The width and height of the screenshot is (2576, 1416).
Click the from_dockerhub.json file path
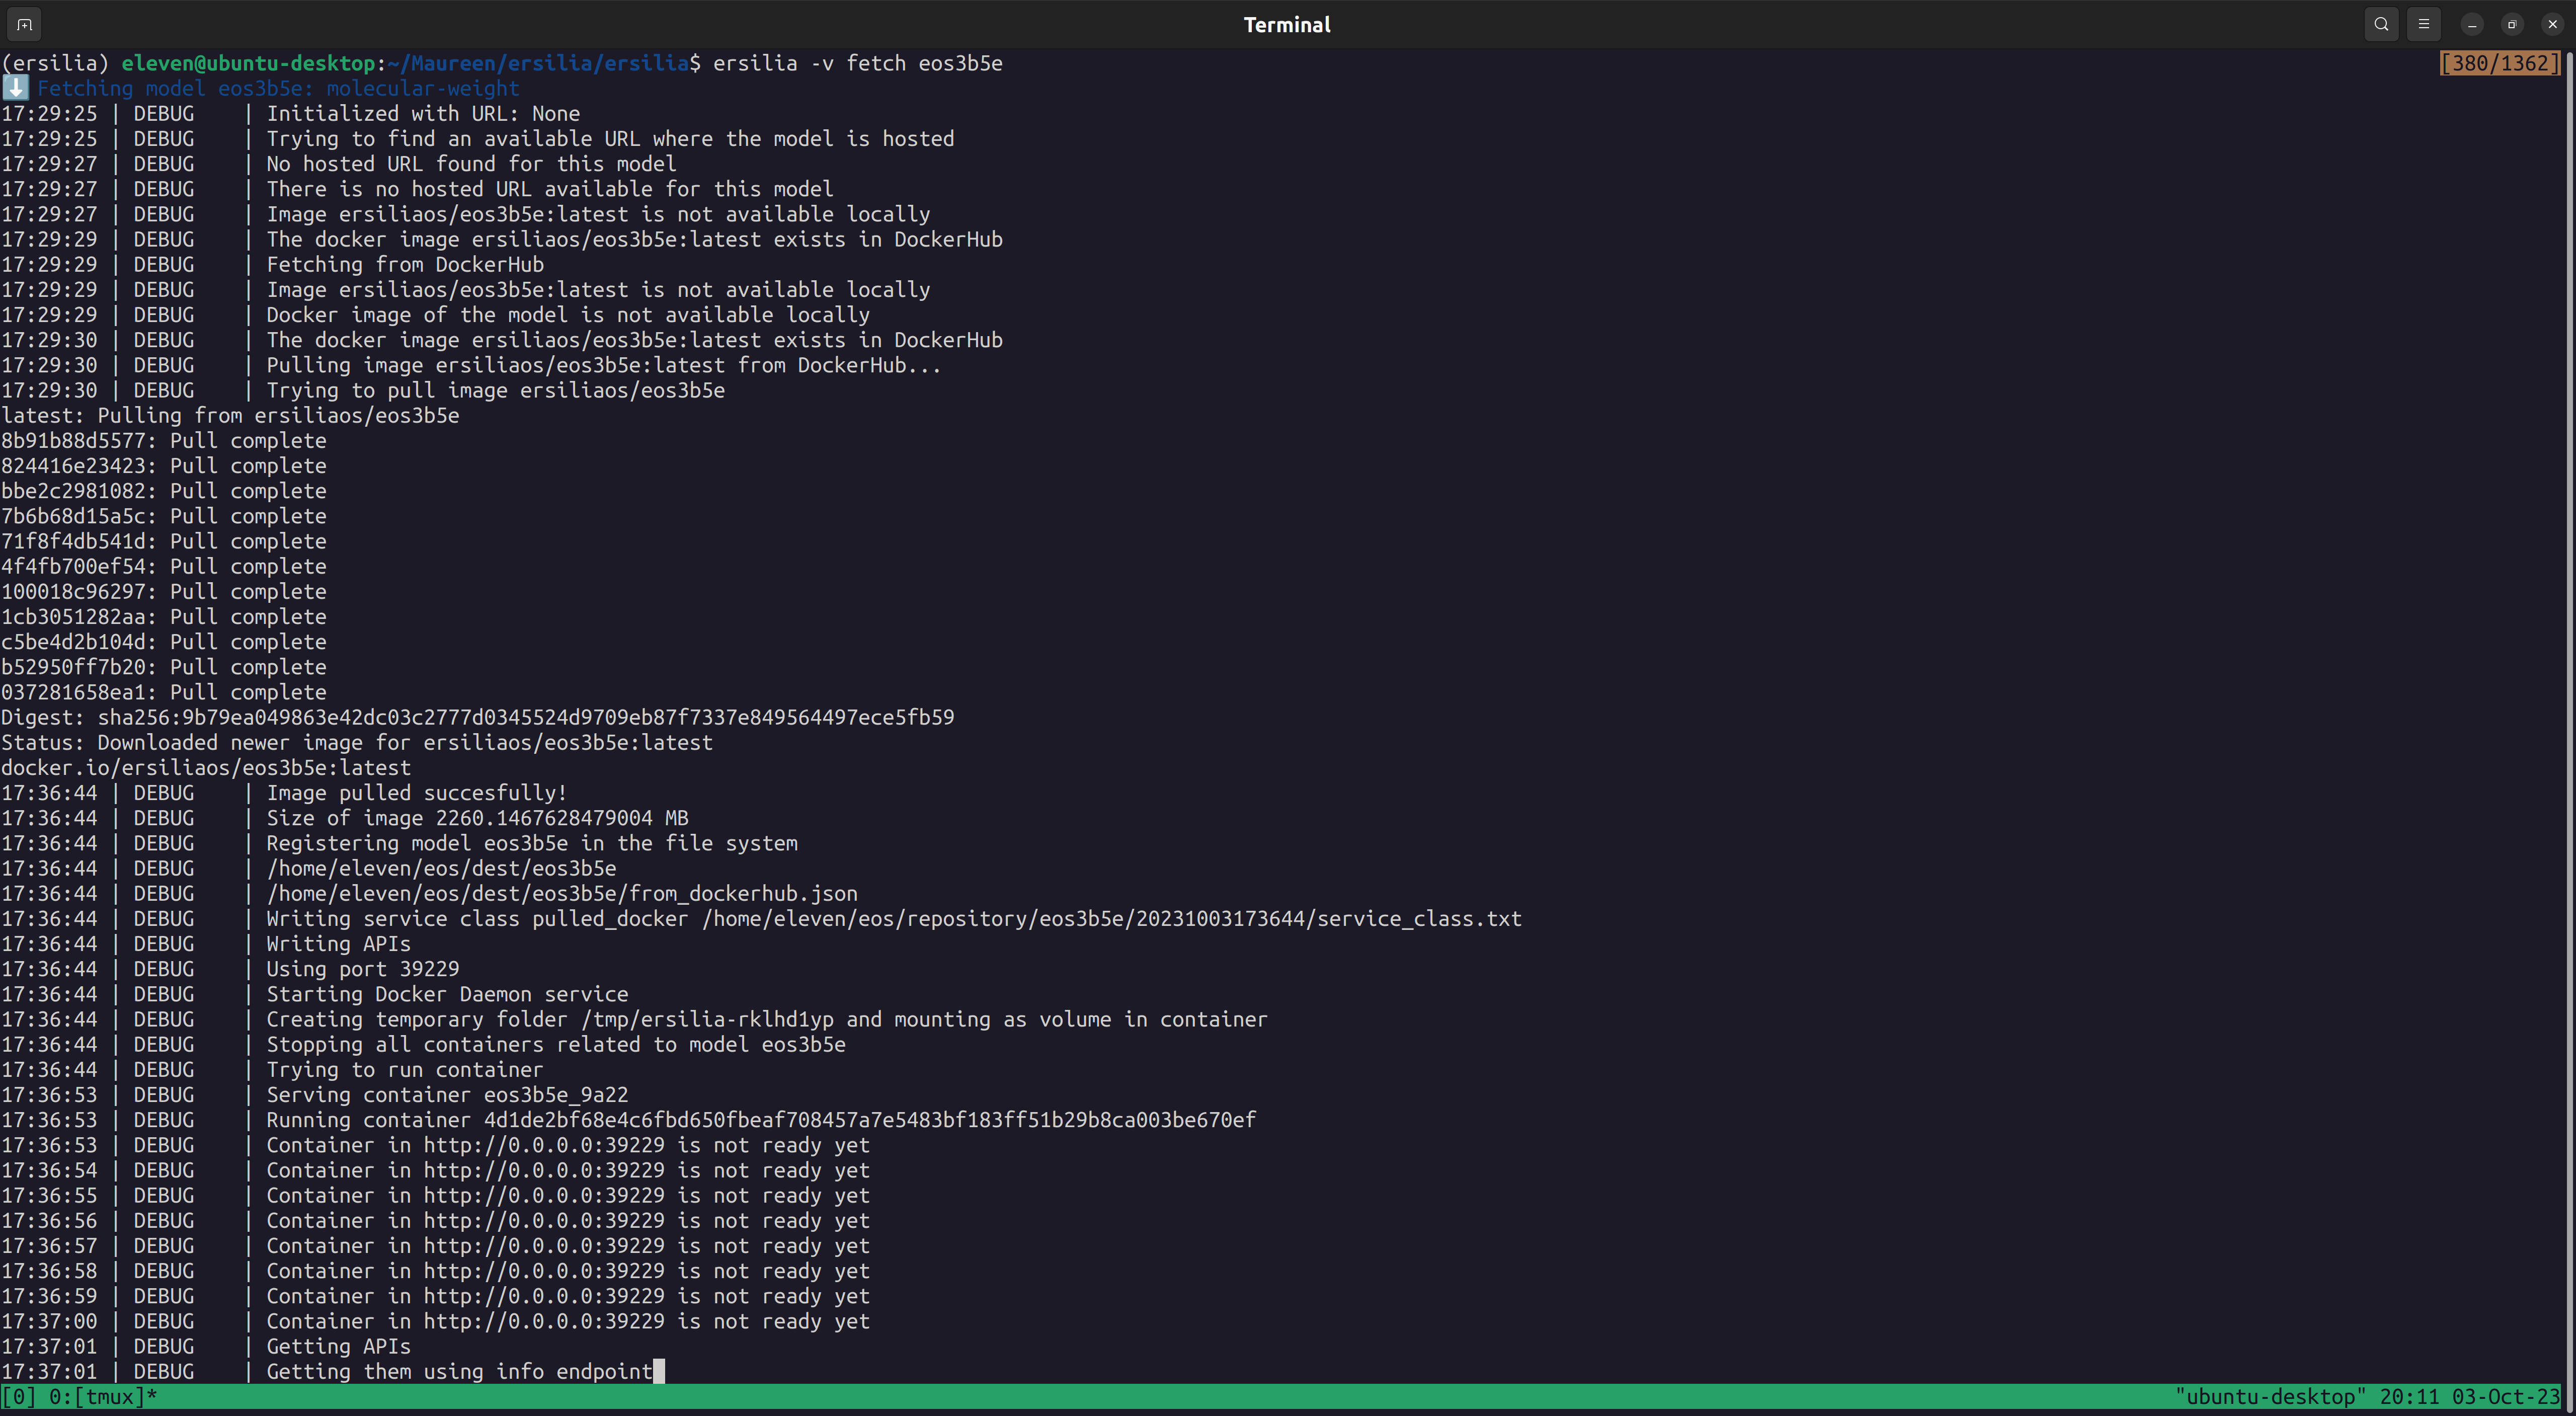(x=561, y=893)
